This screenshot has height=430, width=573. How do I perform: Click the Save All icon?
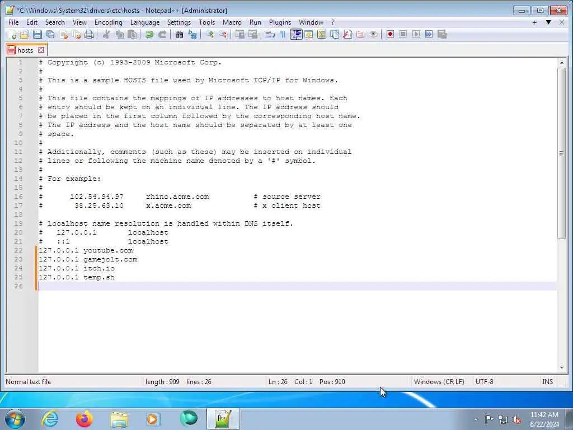tap(50, 34)
